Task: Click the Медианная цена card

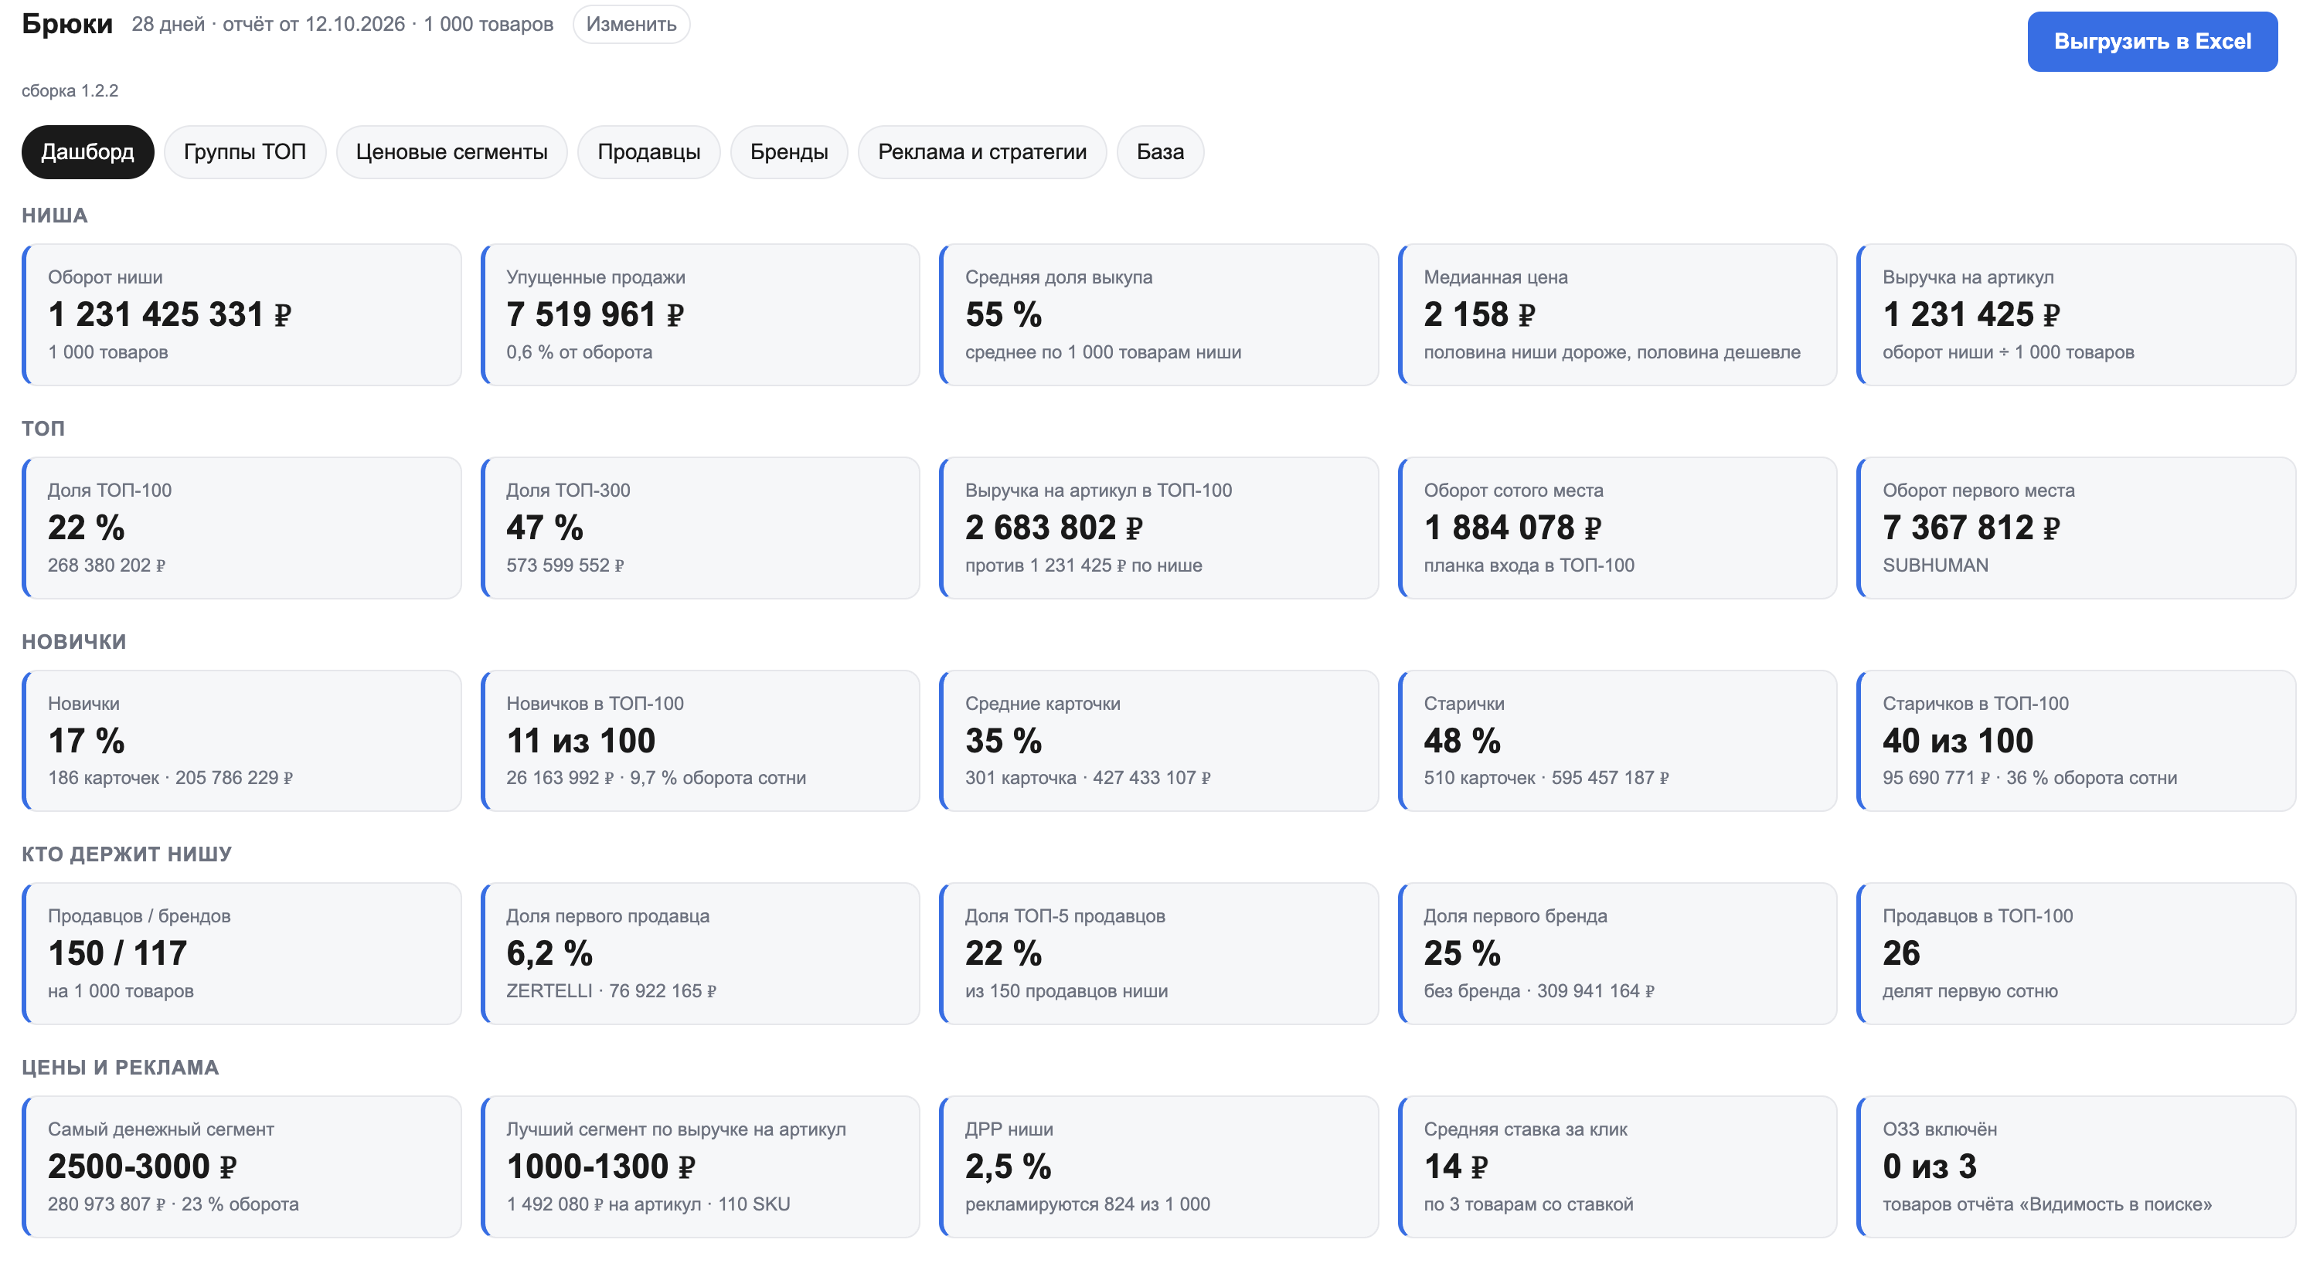Action: tap(1617, 315)
